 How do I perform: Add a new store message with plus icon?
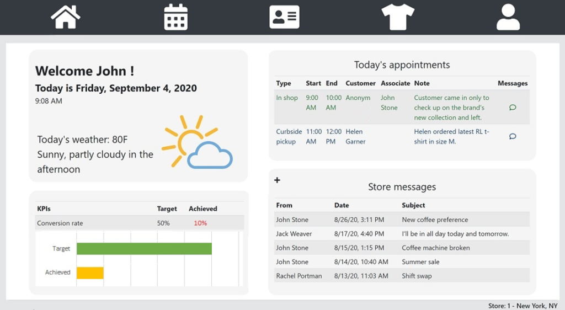[x=277, y=180]
